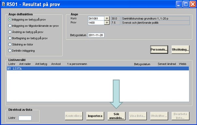197x125 pixels.
Task: Click the Listnr direct selection field
Action: (x=25, y=118)
